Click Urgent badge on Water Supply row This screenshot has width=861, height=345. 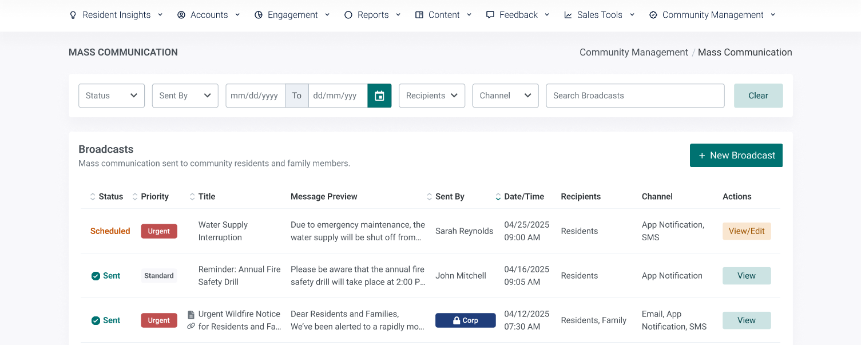click(x=159, y=231)
